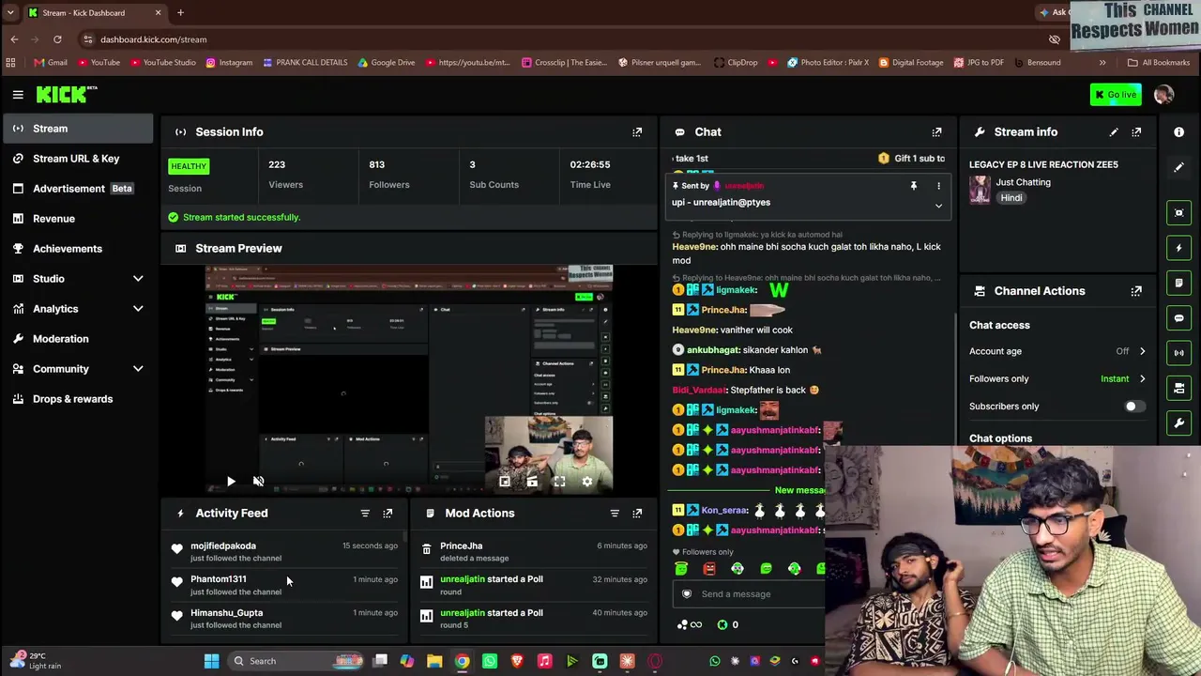
Task: Pop out the Session Info panel
Action: [x=637, y=132]
